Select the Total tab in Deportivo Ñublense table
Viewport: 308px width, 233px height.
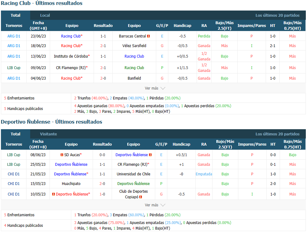click(16, 134)
